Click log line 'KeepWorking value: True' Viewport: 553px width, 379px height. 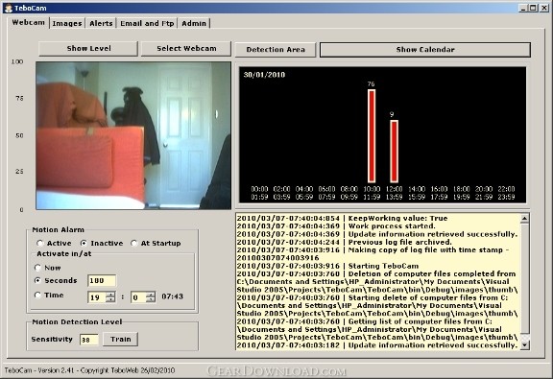(342, 219)
